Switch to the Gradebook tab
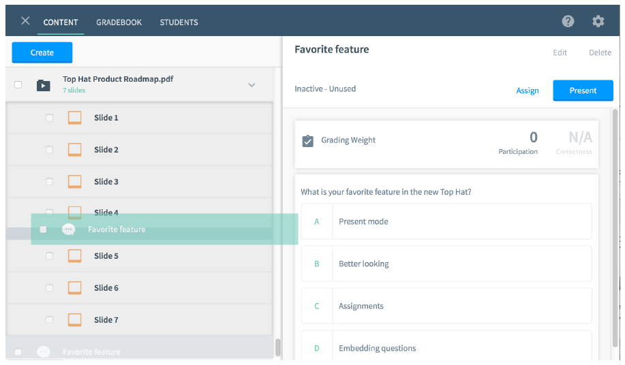Screen dimensions: 625x365 [119, 22]
